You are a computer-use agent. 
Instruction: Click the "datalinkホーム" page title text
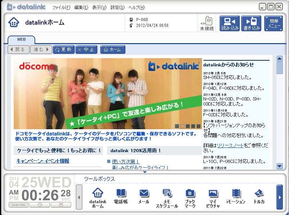pyautogui.click(x=45, y=23)
